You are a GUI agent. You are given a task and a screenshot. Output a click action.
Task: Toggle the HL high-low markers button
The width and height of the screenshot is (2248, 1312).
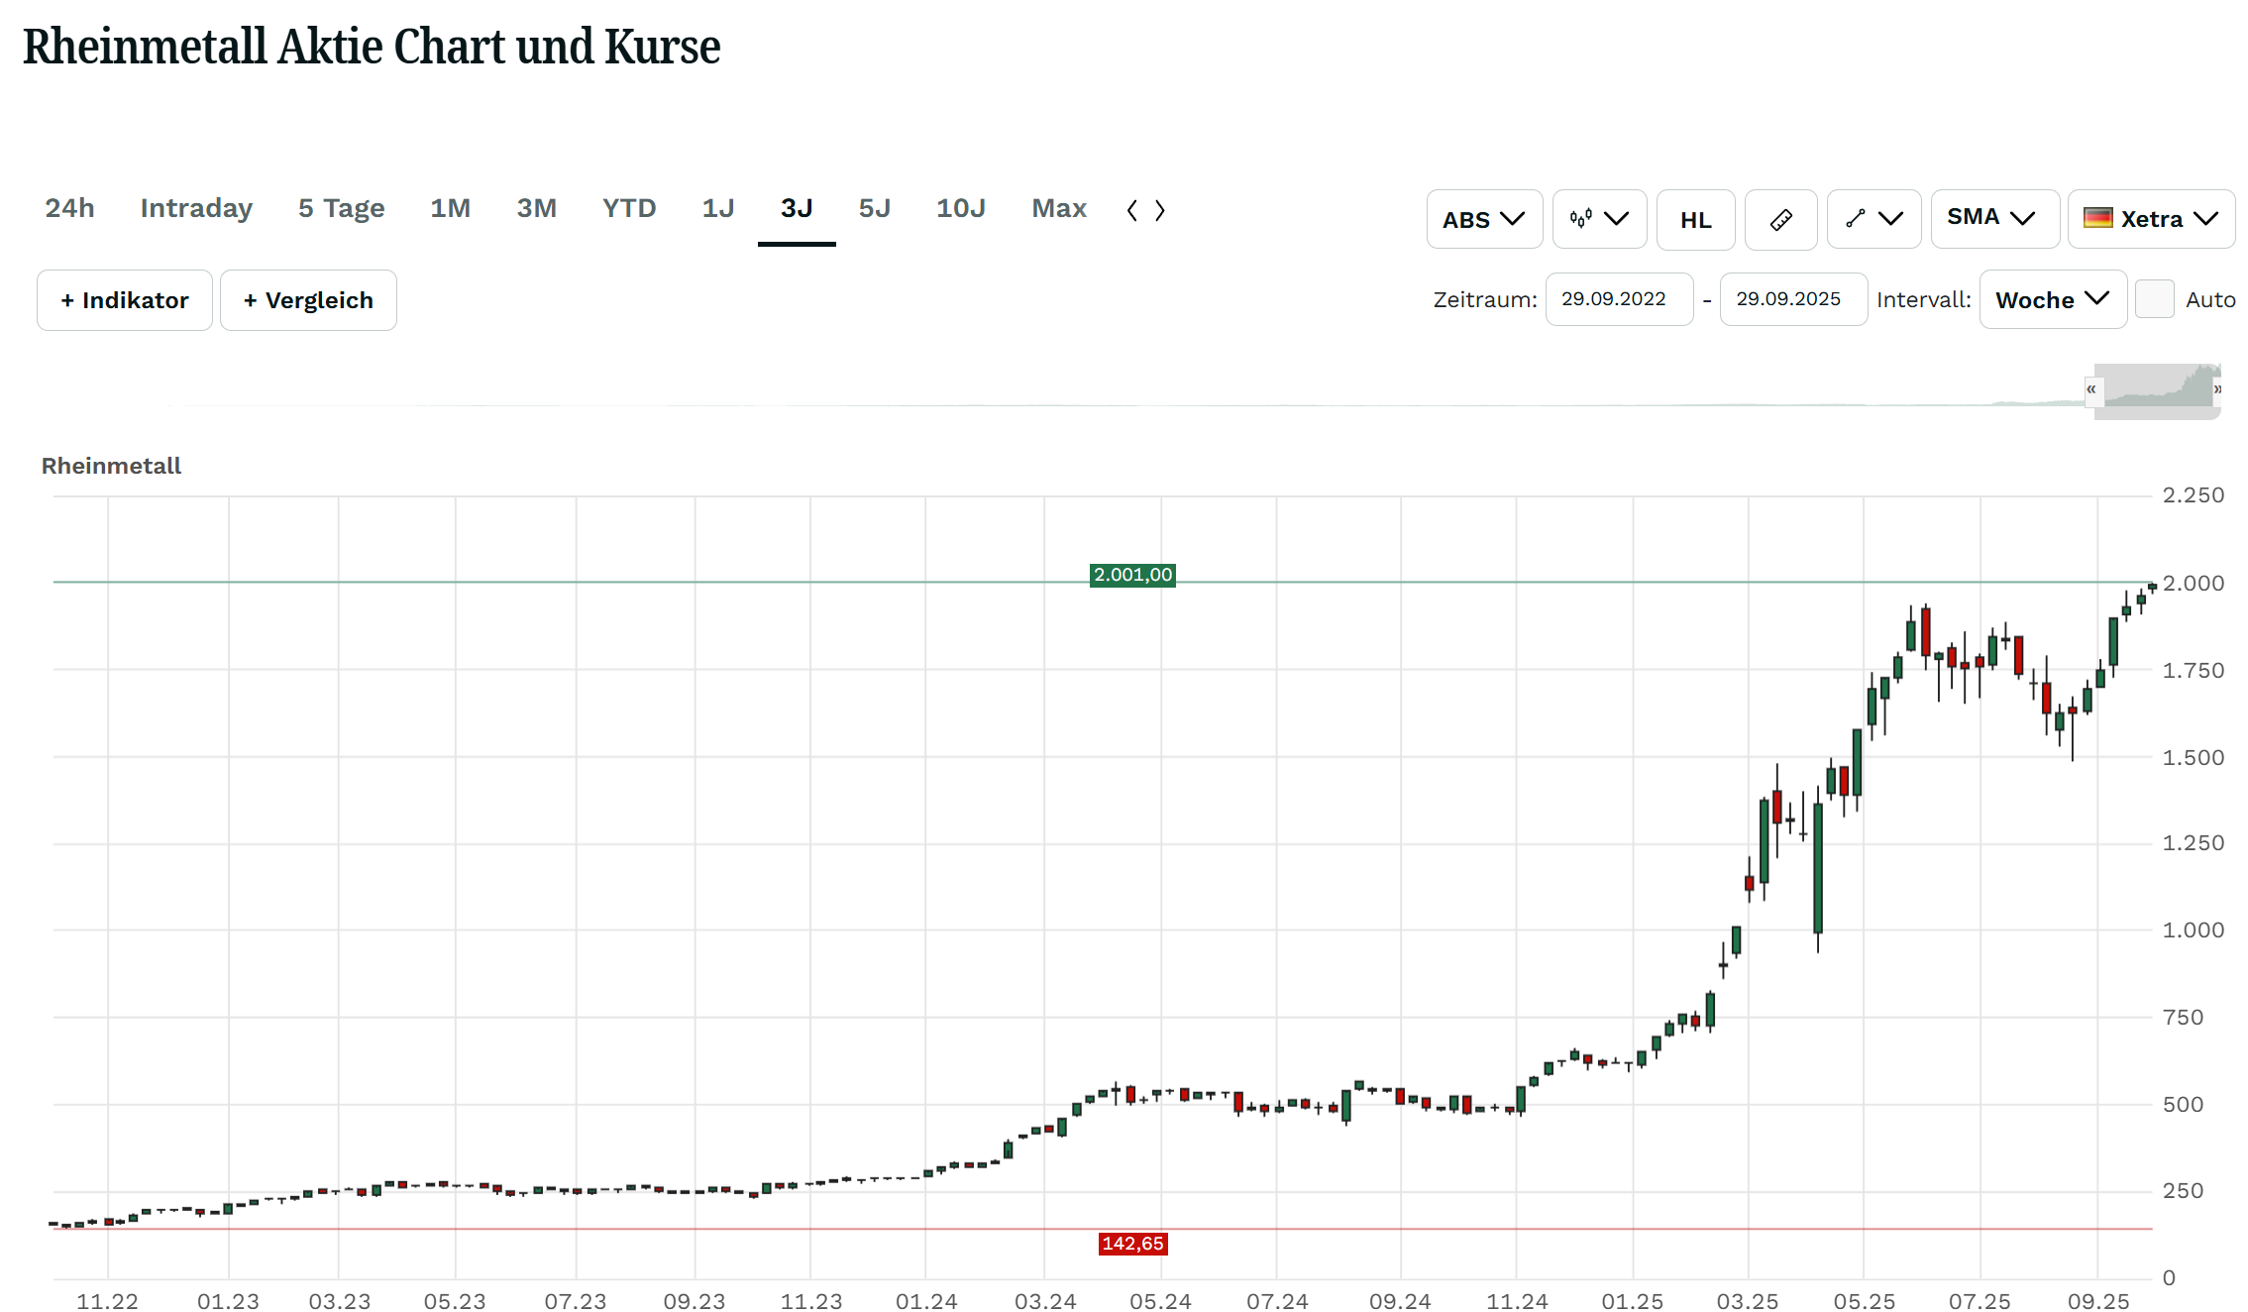pyautogui.click(x=1695, y=219)
